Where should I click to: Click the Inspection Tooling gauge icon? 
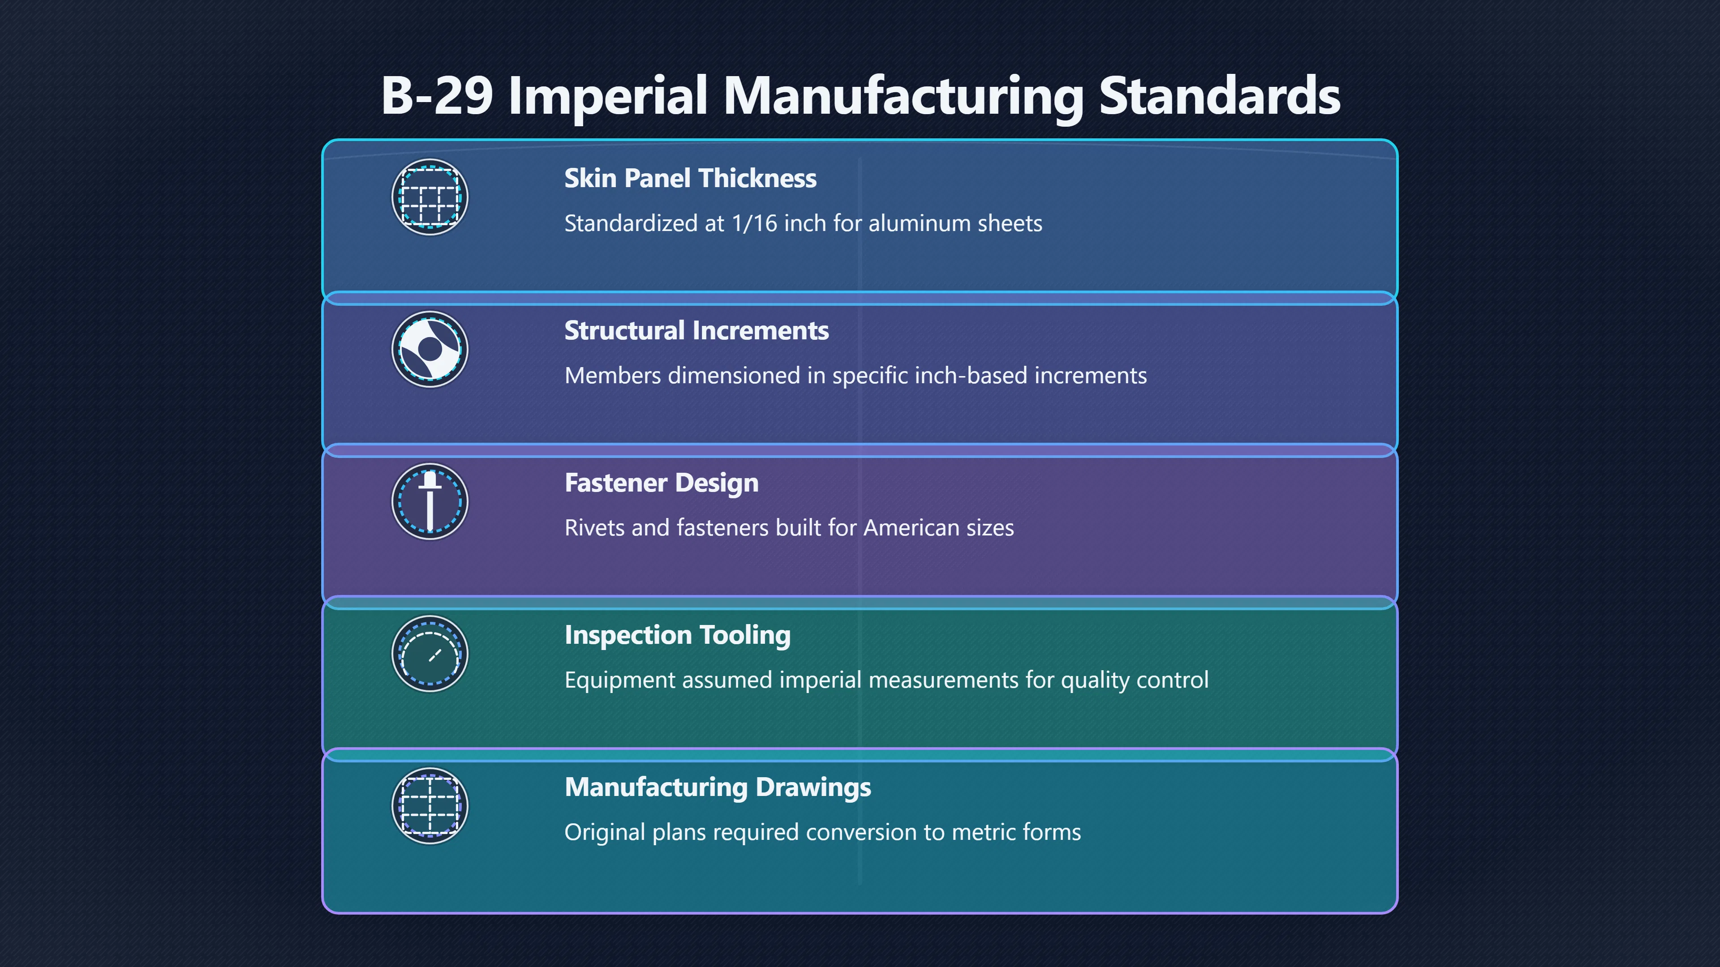point(430,653)
